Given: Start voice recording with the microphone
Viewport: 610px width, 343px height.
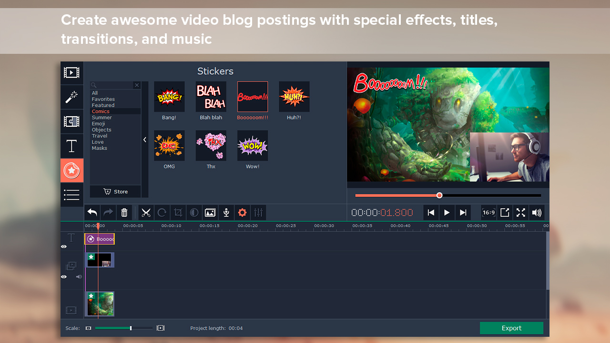Looking at the screenshot, I should (226, 212).
